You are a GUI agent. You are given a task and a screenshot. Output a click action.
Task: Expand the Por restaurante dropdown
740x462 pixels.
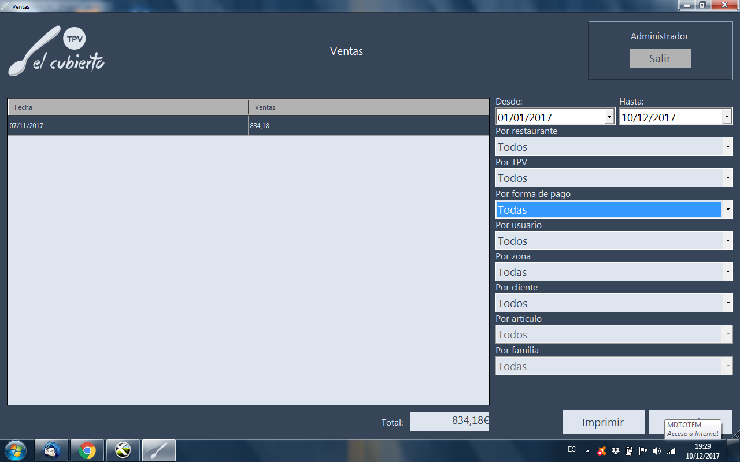pyautogui.click(x=728, y=147)
